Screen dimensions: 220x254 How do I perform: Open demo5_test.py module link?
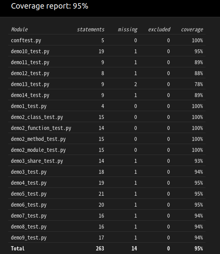(29, 194)
